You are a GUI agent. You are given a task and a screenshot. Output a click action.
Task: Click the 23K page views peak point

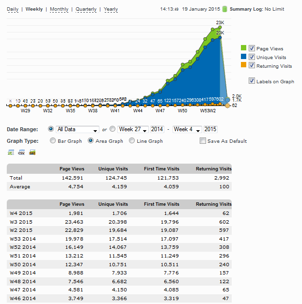(220, 27)
